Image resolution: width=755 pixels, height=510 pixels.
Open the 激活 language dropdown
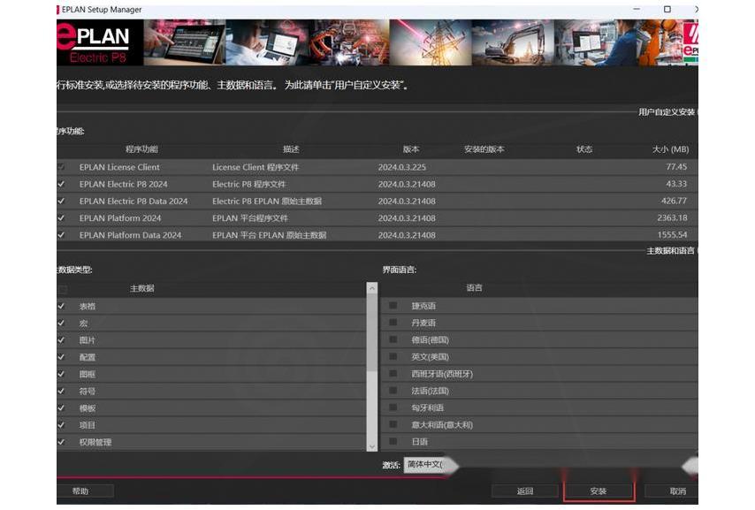point(426,465)
